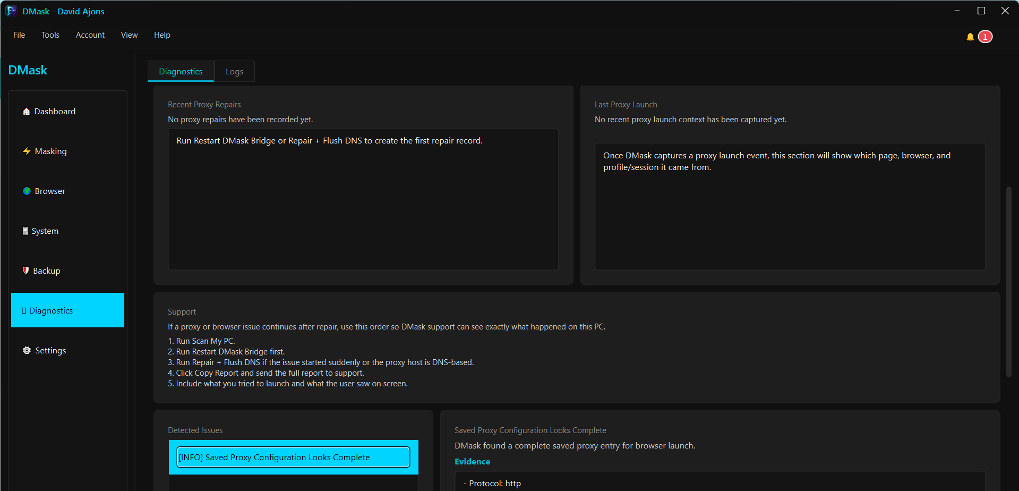The width and height of the screenshot is (1019, 491).
Task: Open the Help menu
Action: [162, 35]
